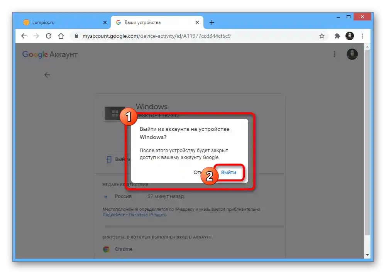This screenshot has height=274, width=386.
Task: Confirm sign-out with Выйти button
Action: [x=229, y=173]
